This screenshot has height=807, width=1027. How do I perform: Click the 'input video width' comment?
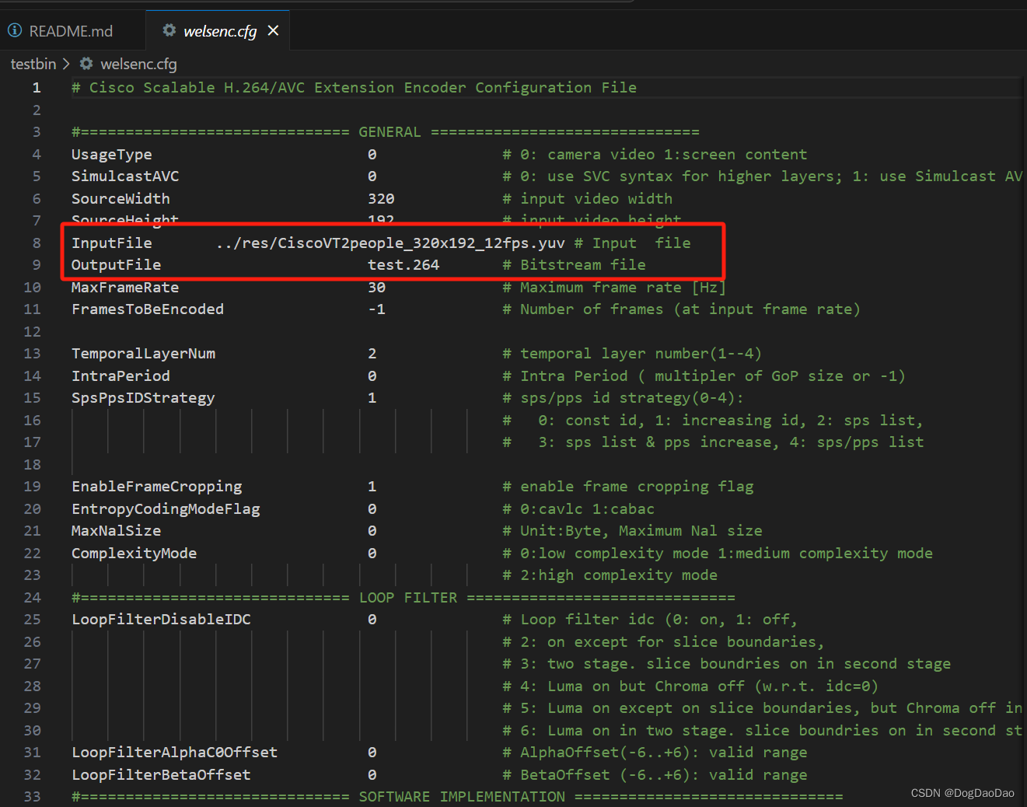point(588,199)
